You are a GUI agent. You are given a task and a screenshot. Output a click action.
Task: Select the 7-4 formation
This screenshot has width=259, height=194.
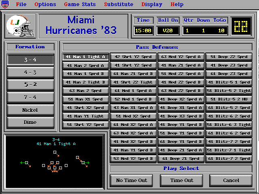[30, 97]
